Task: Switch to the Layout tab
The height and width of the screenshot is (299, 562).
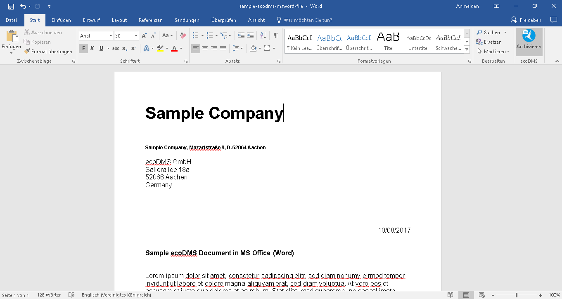Action: (119, 20)
